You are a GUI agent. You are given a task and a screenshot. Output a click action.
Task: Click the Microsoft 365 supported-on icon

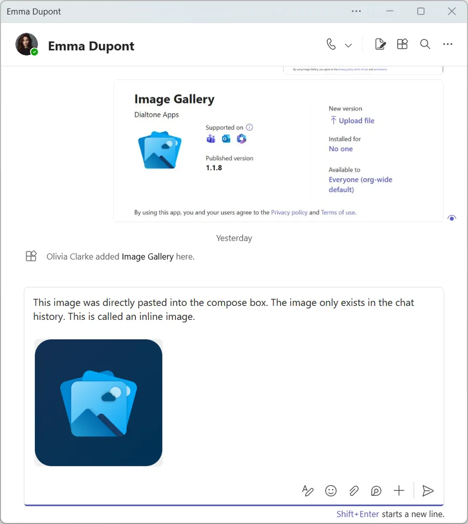click(x=241, y=139)
